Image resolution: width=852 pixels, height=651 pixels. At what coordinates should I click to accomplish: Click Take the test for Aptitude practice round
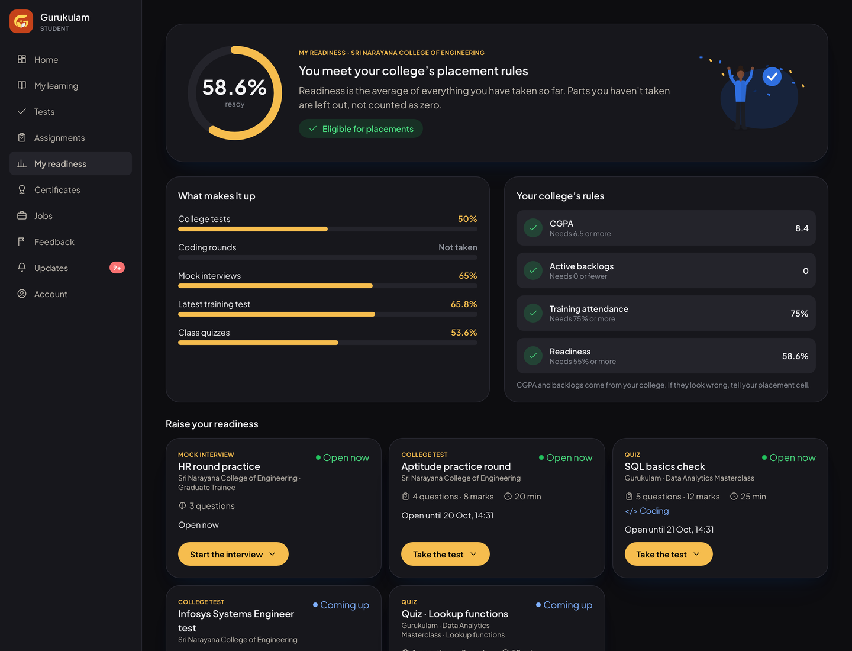[x=446, y=554]
